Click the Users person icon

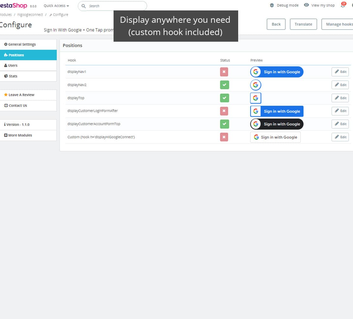point(6,65)
